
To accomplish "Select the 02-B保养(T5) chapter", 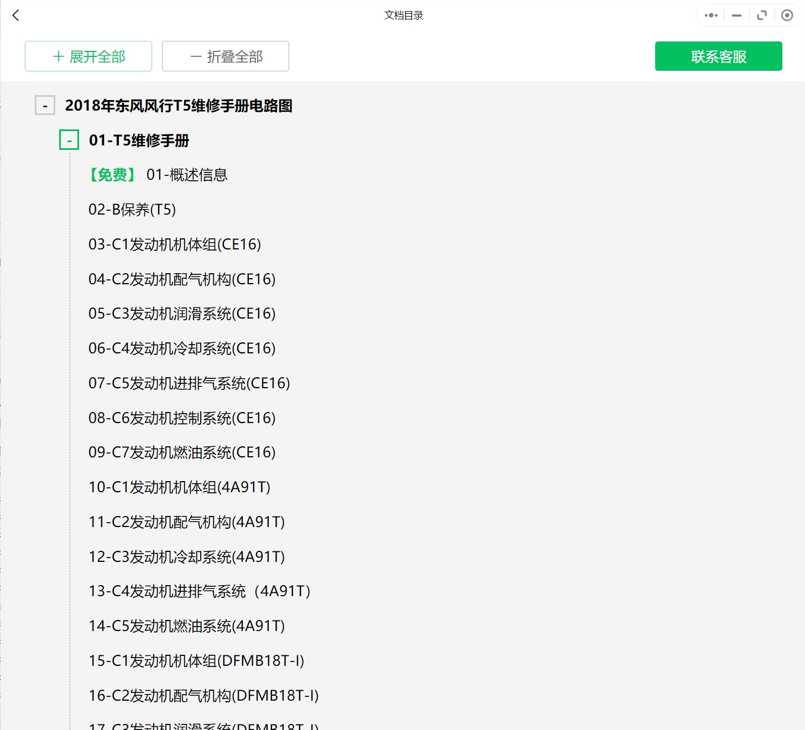I will [132, 210].
